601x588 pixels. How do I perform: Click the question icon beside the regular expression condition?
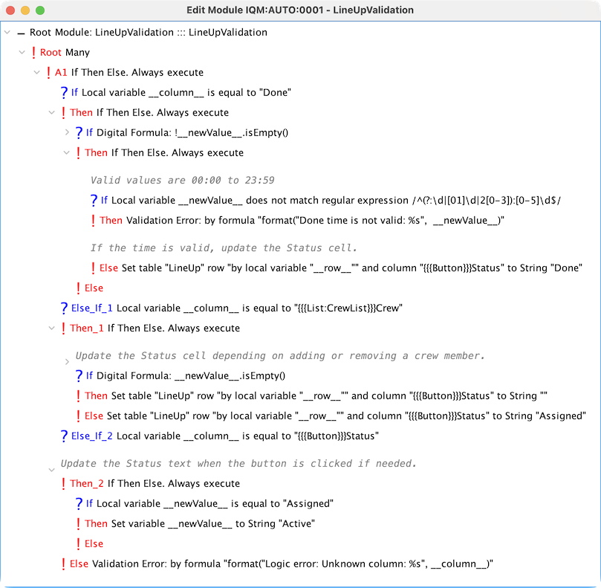(x=94, y=200)
